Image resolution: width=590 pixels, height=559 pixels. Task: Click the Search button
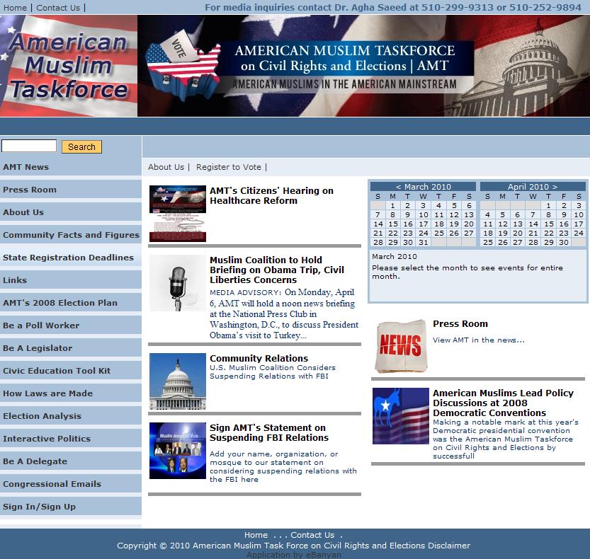click(x=81, y=146)
